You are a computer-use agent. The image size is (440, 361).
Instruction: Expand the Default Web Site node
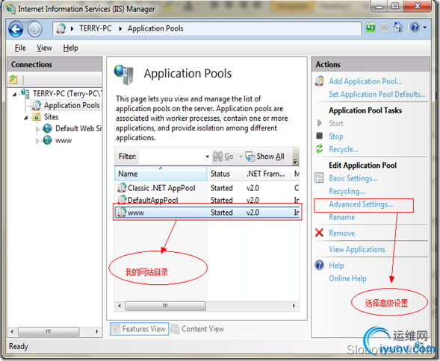pyautogui.click(x=37, y=130)
